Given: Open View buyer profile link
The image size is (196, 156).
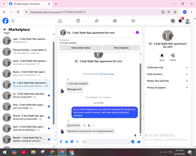Looking at the screenshot, I should point(107,74).
